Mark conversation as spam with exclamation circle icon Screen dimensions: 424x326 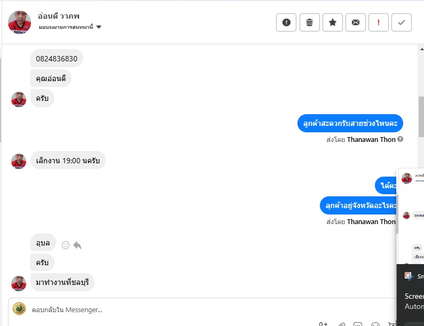tap(286, 22)
